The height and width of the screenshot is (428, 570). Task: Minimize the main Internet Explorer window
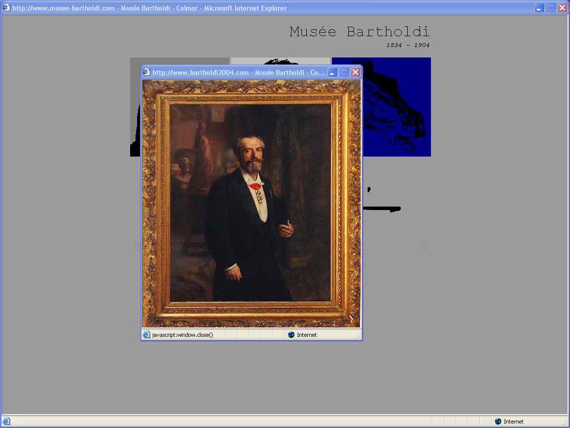[539, 8]
